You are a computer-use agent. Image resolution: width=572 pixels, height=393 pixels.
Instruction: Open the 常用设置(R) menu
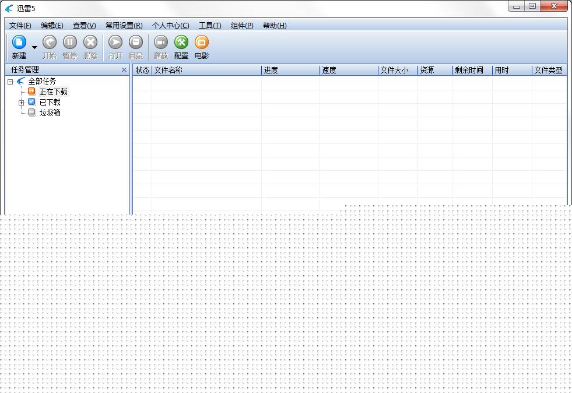tap(124, 26)
